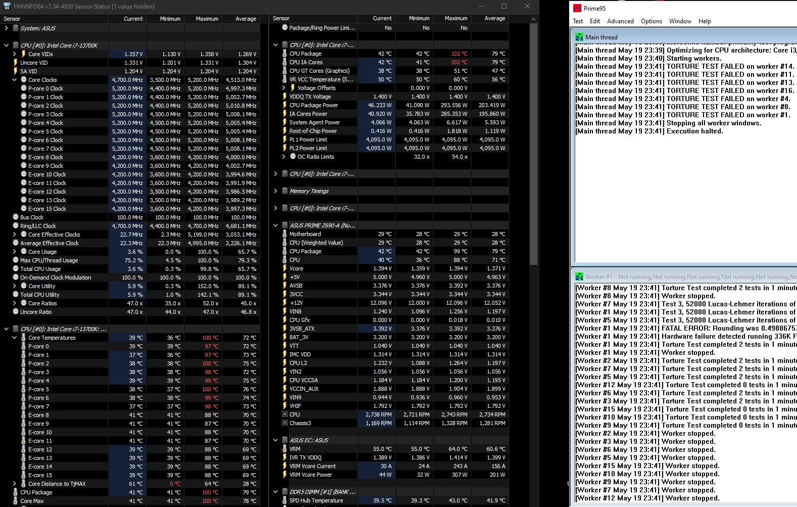
Task: Select the 'Execution halted.' log line
Action: point(649,131)
